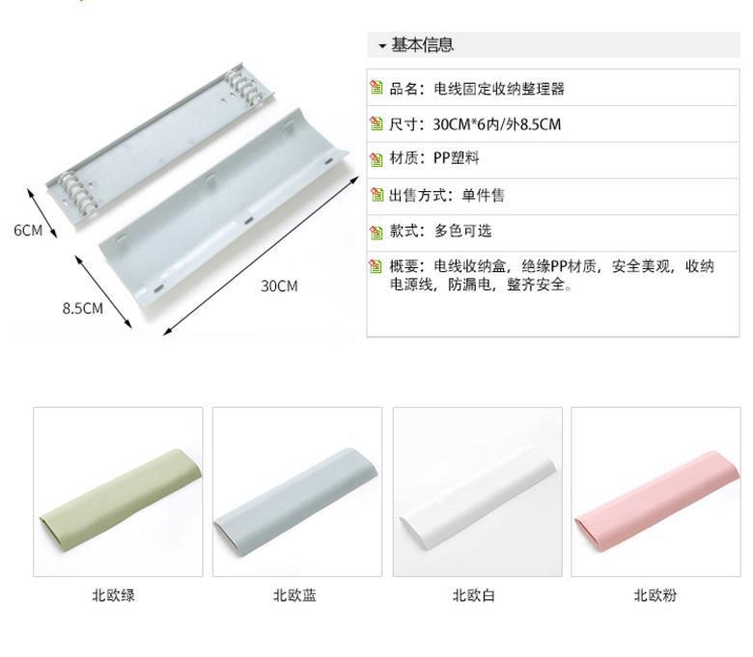
Task: Collapse the 基本信息 section arrow
Action: click(382, 46)
